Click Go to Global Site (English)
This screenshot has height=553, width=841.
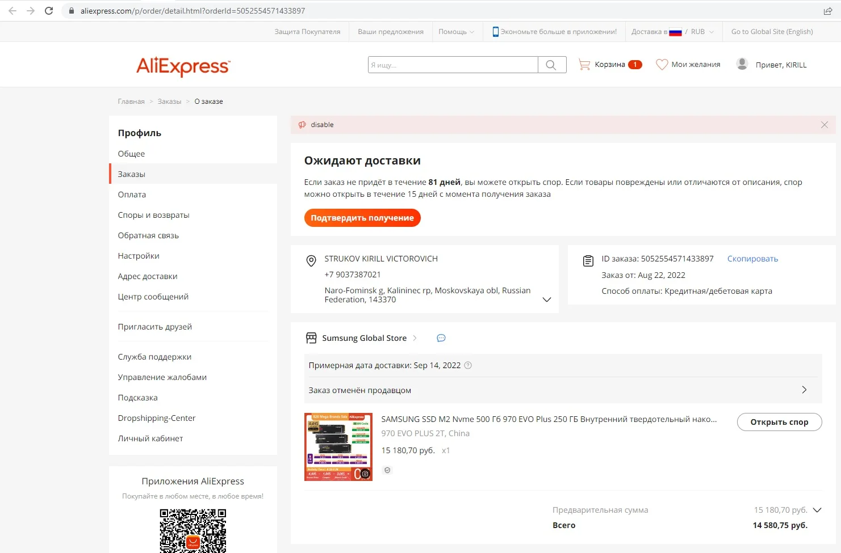772,32
